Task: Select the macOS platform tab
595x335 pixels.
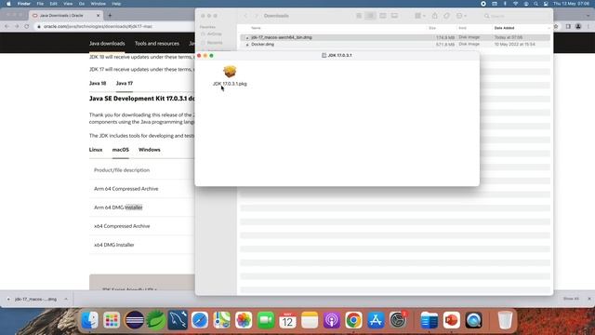Action: [121, 150]
